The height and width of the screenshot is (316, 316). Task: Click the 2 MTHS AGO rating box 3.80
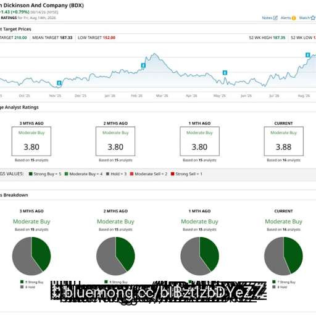tap(115, 141)
